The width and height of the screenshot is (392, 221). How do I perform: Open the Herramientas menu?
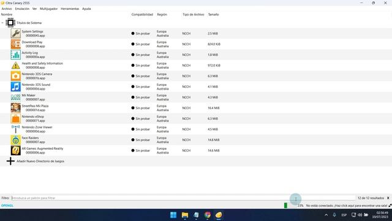70,9
